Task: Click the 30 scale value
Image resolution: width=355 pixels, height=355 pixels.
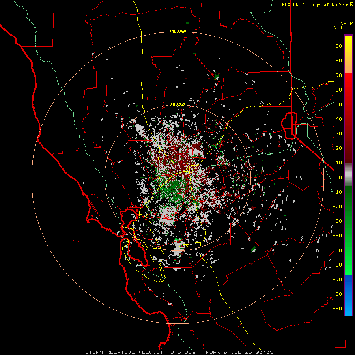Action: (339, 134)
